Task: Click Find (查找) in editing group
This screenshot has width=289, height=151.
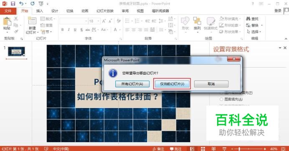Action: (252, 19)
